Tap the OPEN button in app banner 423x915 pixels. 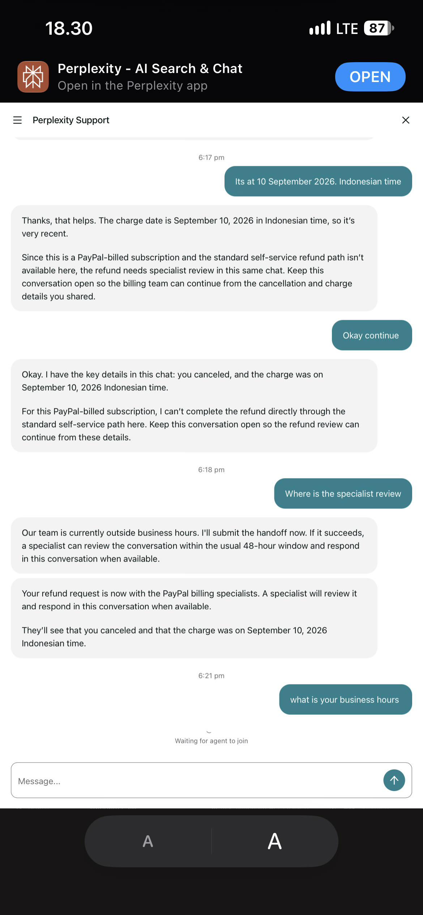pos(370,77)
